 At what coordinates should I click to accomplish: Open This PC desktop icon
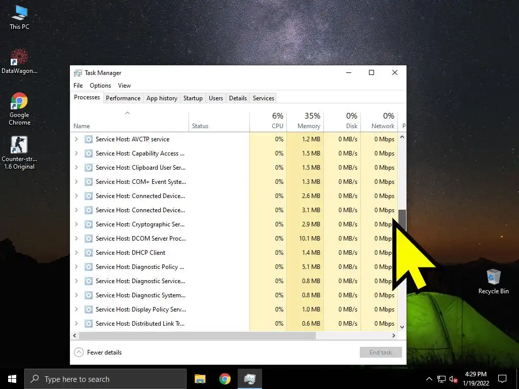point(19,17)
